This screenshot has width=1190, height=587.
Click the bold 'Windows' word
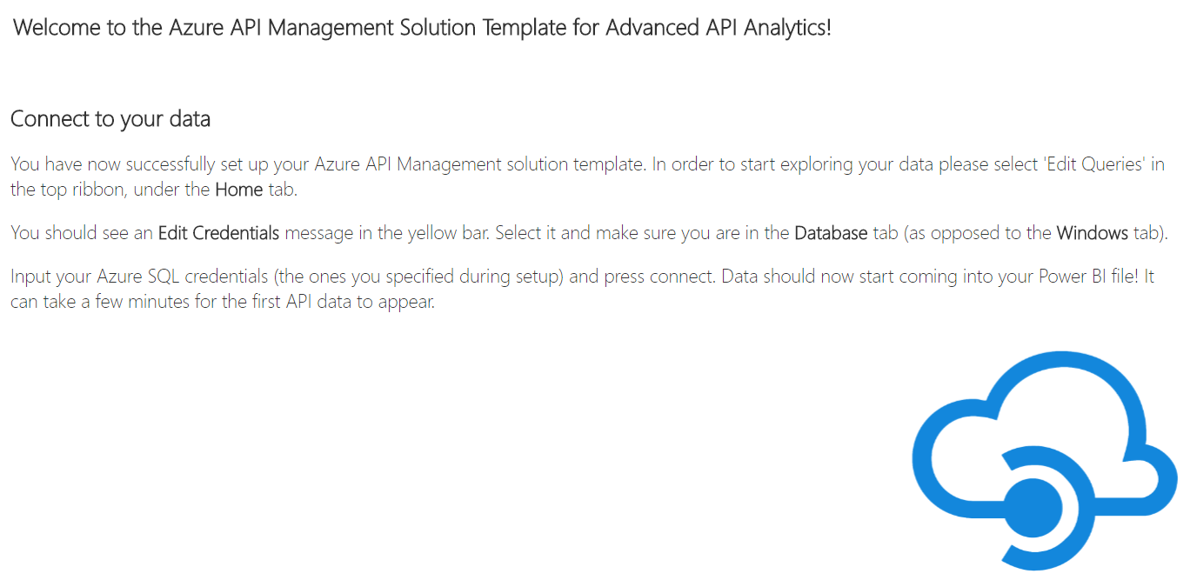point(1092,233)
